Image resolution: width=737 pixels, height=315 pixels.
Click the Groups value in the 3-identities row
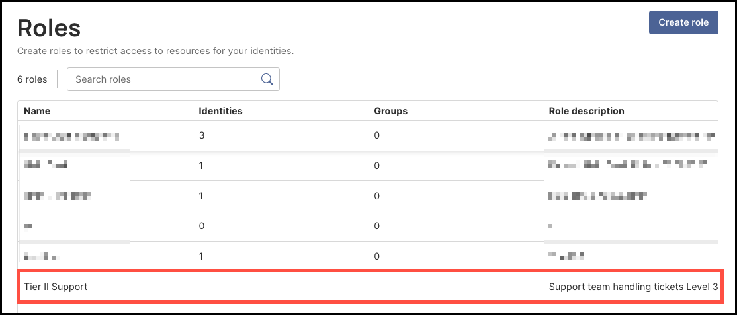pos(376,135)
